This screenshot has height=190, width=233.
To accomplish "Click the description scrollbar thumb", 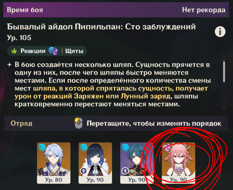I will coord(224,72).
